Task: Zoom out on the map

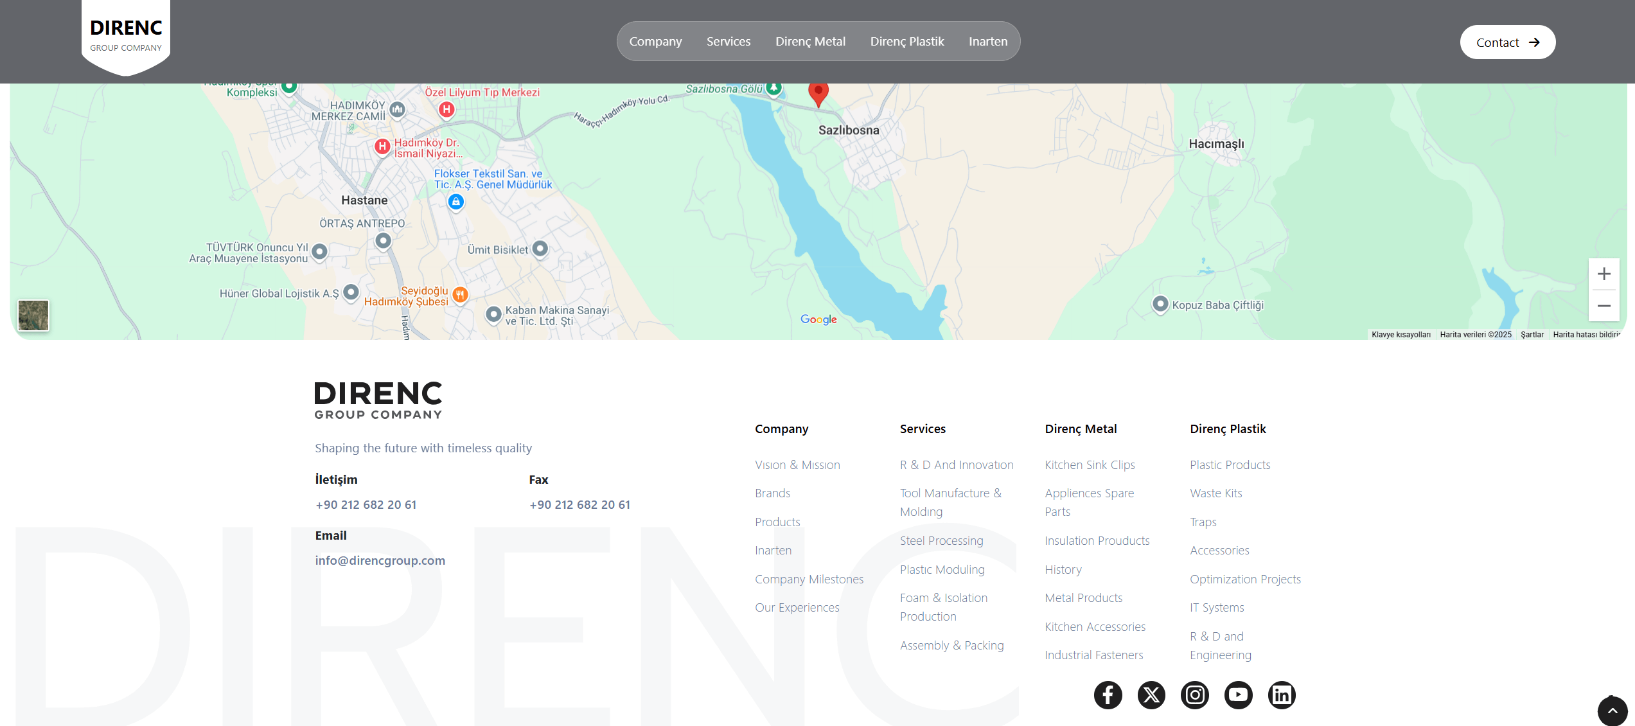Action: (1604, 306)
